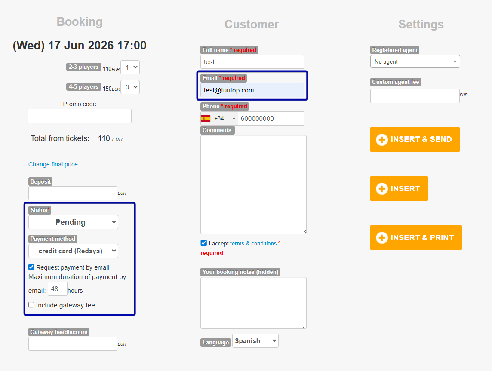Open the Status dropdown showing Pending
492x371 pixels.
(73, 222)
